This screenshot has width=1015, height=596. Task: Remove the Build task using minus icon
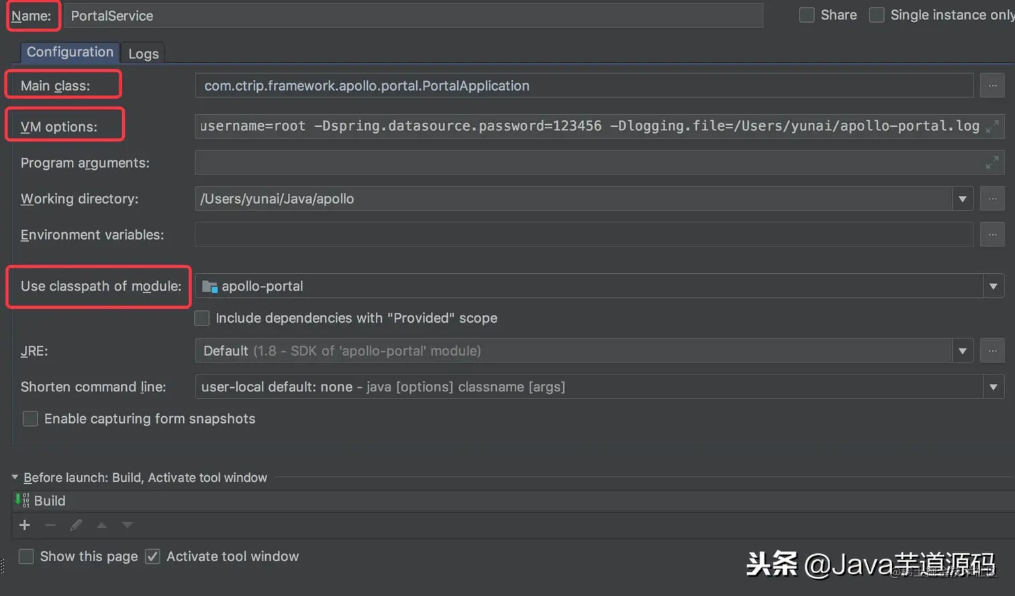50,526
